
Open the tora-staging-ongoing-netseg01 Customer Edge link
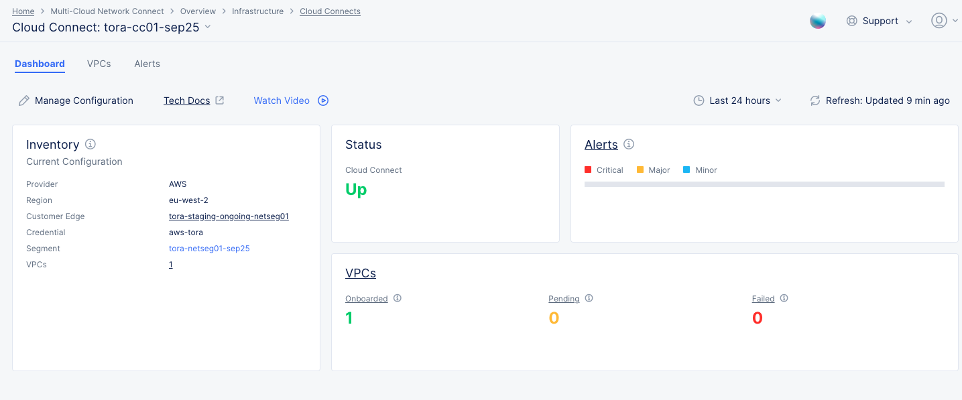click(x=229, y=216)
